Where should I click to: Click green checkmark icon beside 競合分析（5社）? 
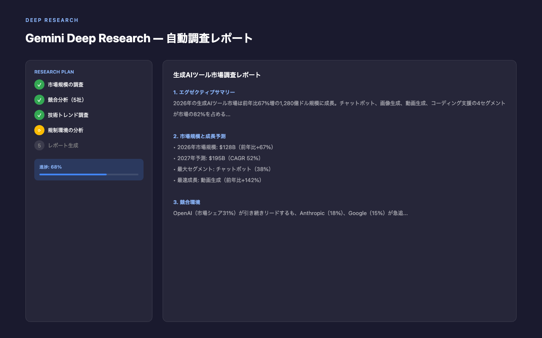coord(39,100)
